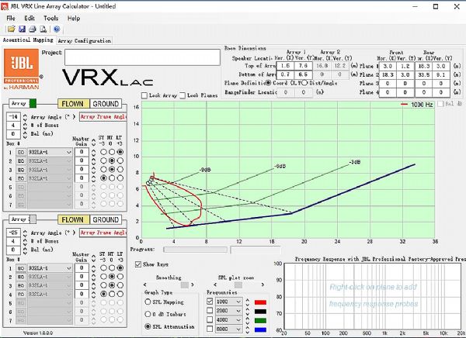Viewport: 466px width, 338px height.
Task: Set Array 1 box 2 to LT +3
Action: click(120, 160)
